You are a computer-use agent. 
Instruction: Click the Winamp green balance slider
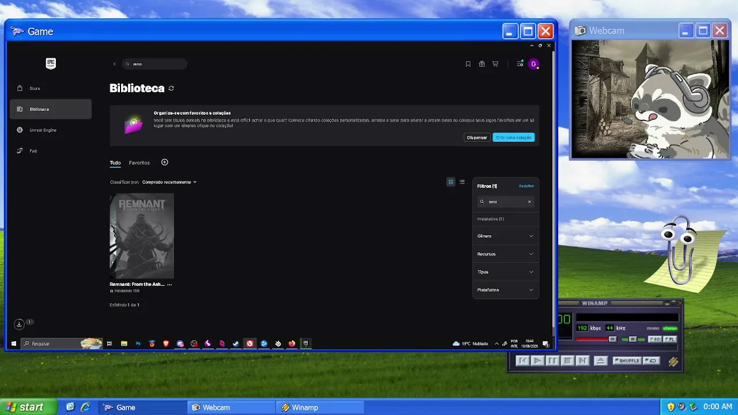click(x=632, y=339)
